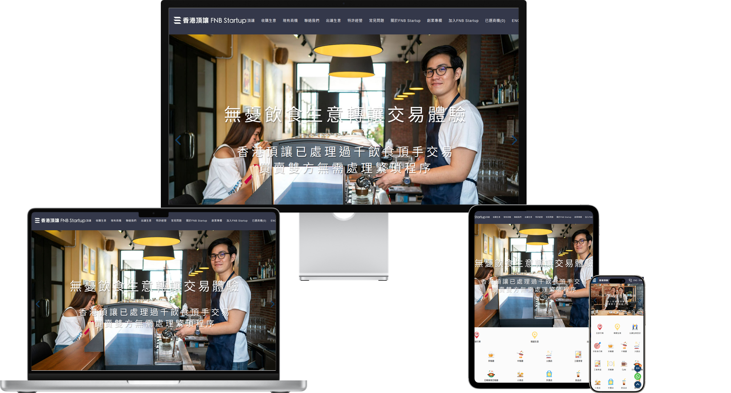
Task: Click the yellow star pin icon on tablet
Action: 535,335
